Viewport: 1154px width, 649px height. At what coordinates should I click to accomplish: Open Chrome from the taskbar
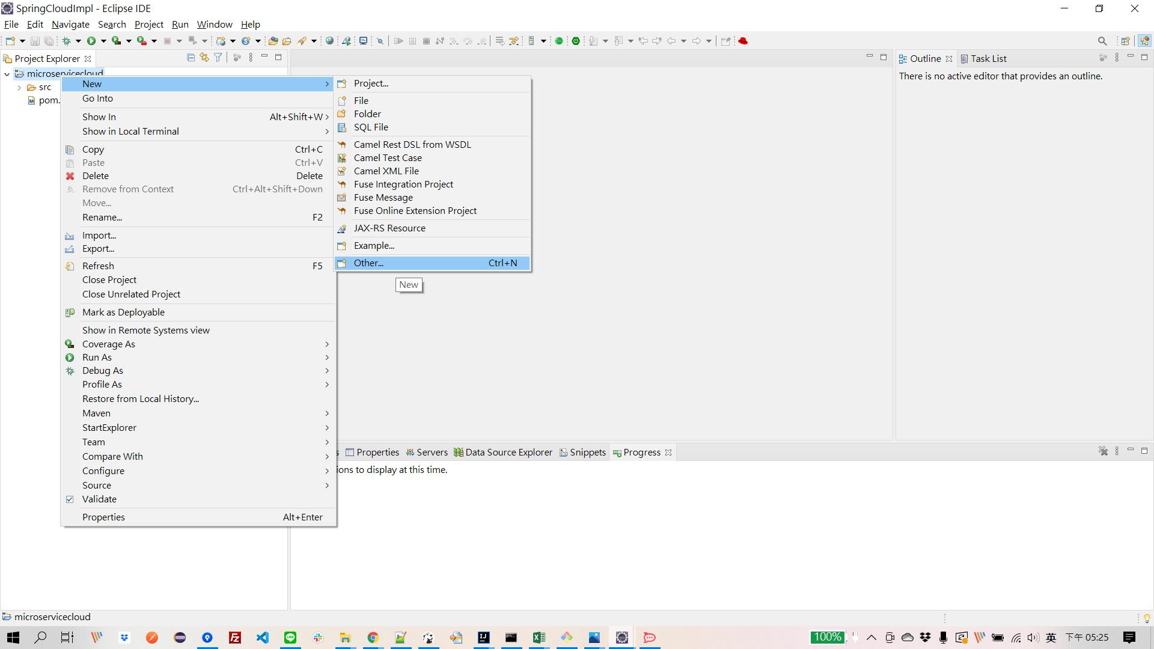click(373, 638)
